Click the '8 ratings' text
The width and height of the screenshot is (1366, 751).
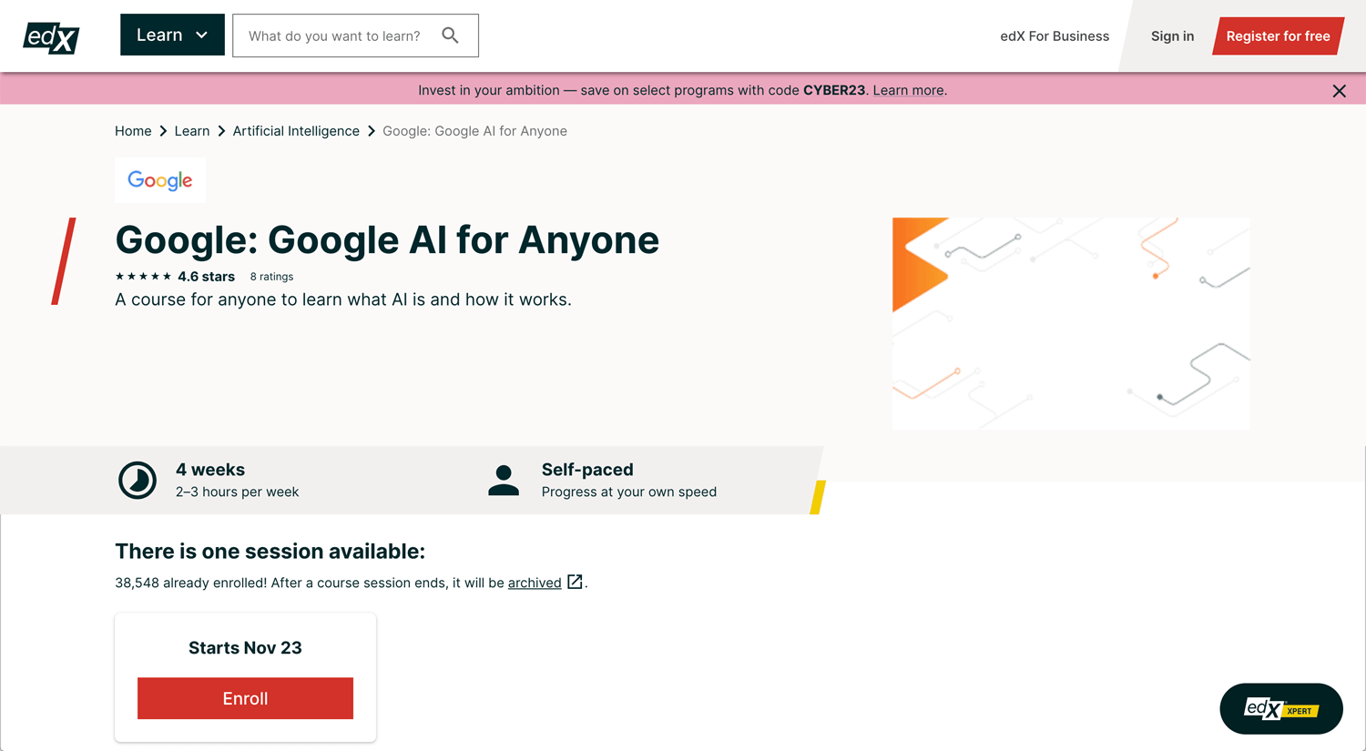[x=271, y=277]
